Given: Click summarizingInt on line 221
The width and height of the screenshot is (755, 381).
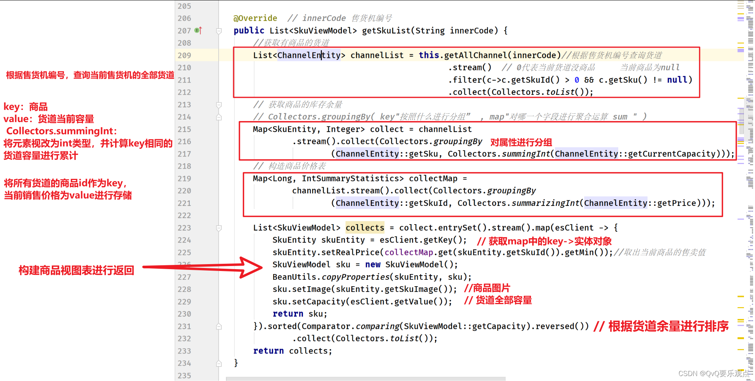Looking at the screenshot, I should click(545, 203).
